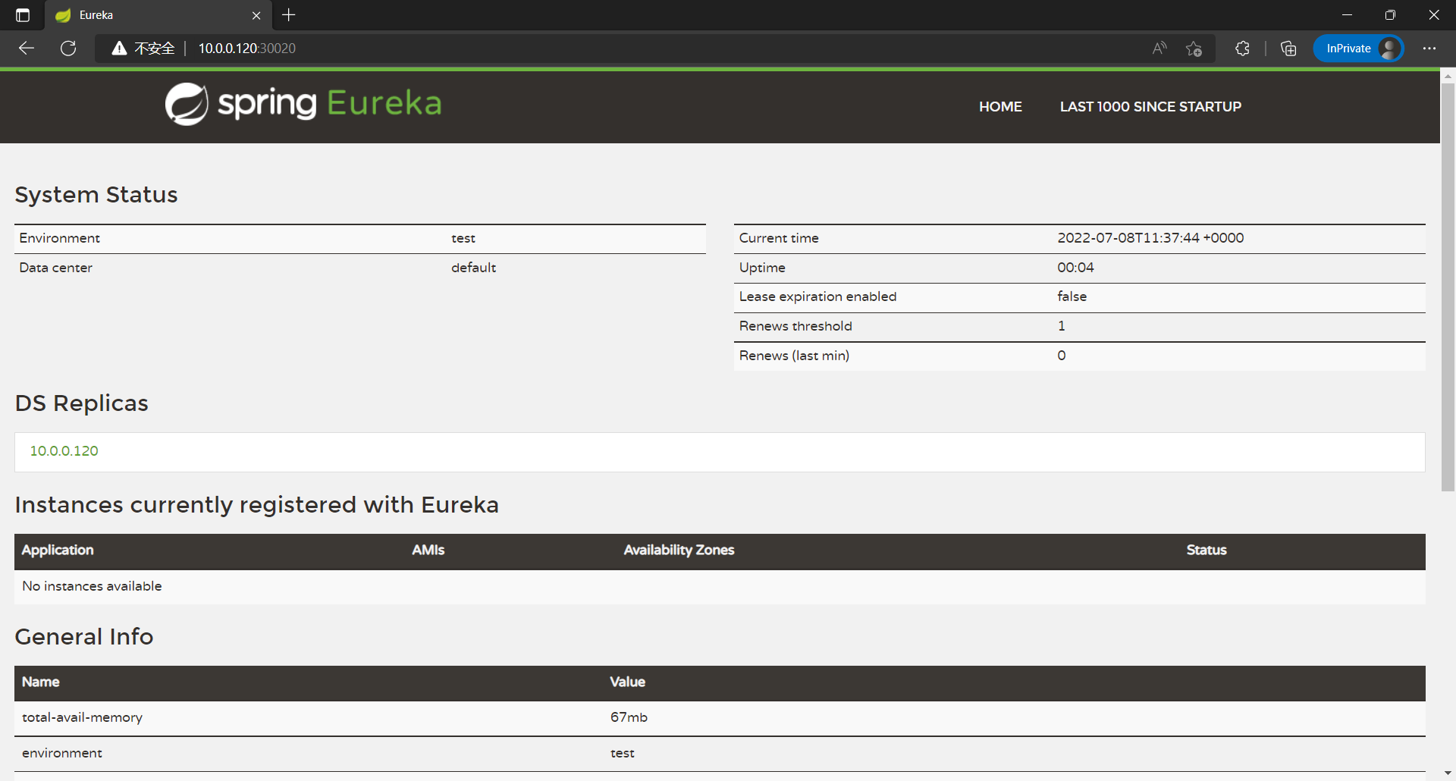
Task: Click the Availability Zones column header
Action: point(679,550)
